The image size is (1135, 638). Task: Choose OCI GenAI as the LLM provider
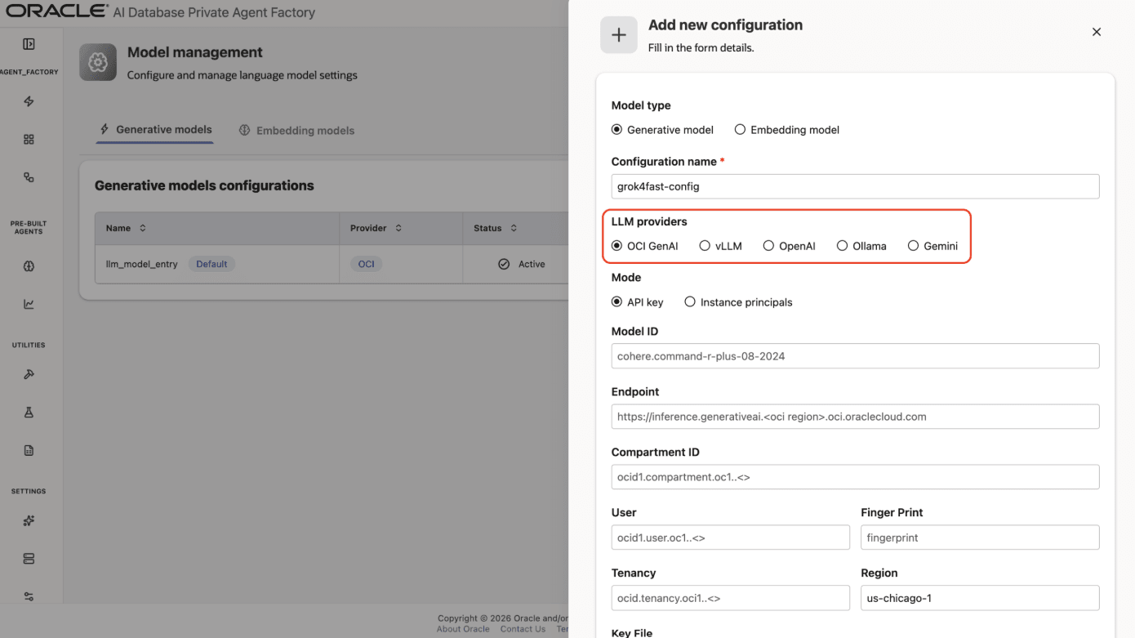point(616,246)
